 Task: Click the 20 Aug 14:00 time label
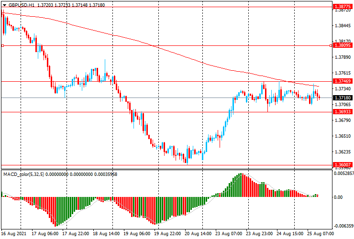click(198, 233)
